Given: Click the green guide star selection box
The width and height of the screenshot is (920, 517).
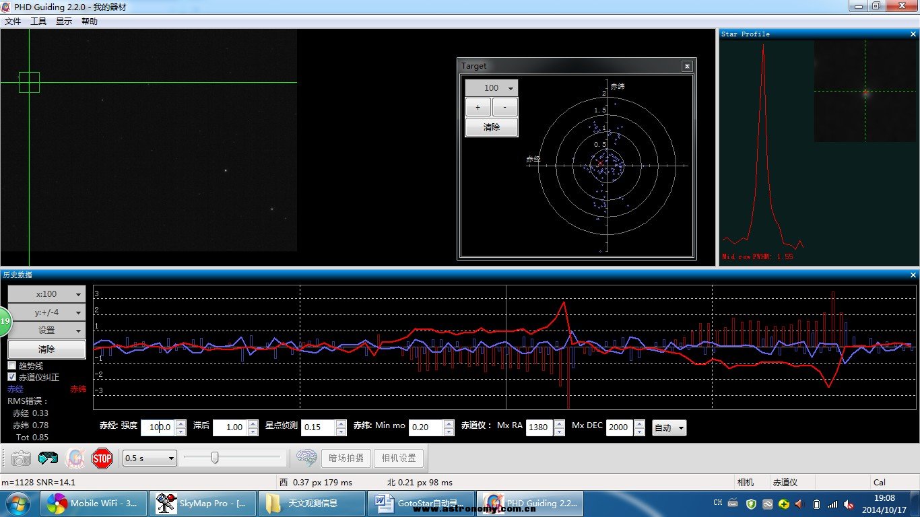Looking at the screenshot, I should 29,82.
